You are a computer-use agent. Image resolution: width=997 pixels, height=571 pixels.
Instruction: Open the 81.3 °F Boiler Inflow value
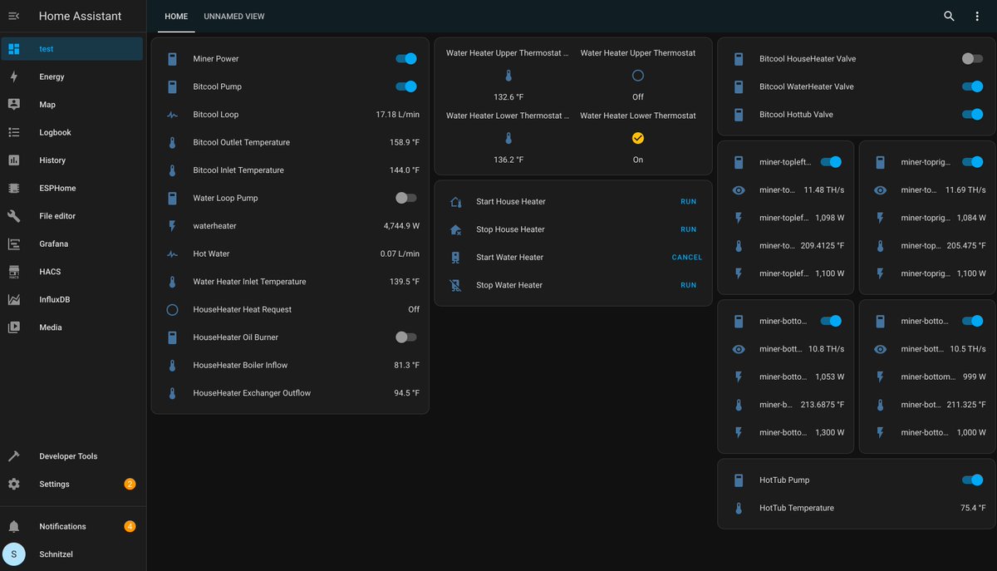407,365
